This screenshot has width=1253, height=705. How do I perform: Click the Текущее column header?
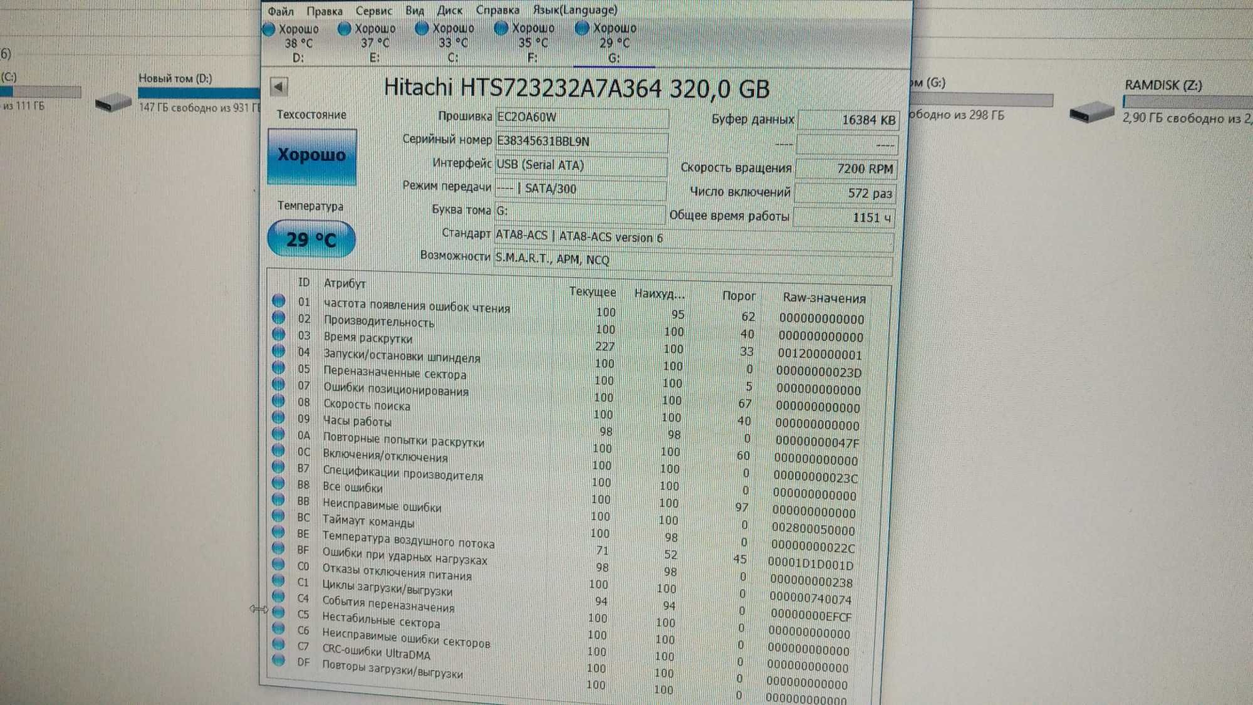592,292
